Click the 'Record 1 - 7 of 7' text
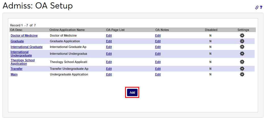This screenshot has width=266, height=120. 23,25
